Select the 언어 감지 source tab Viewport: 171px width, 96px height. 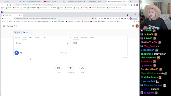[x=18, y=38]
